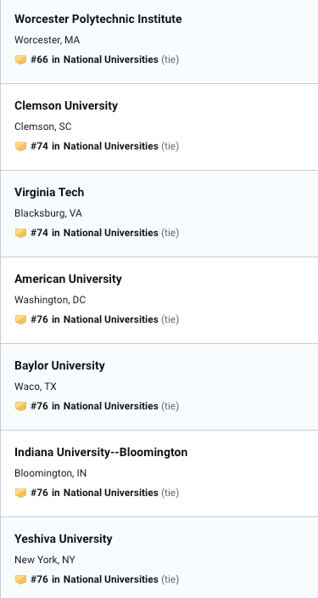The height and width of the screenshot is (598, 318).
Task: Open Indiana University--Bloomington listing
Action: pyautogui.click(x=101, y=452)
